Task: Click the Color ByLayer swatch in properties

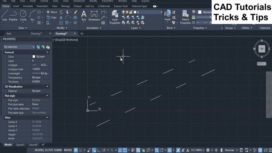Action: (34, 57)
